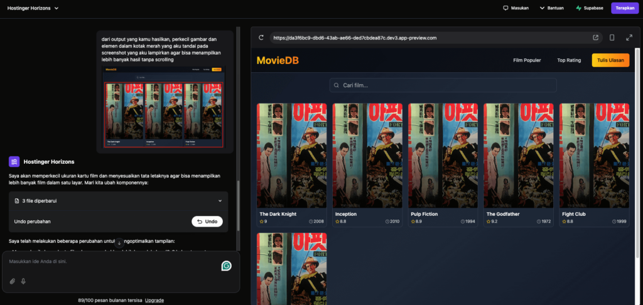The width and height of the screenshot is (643, 305).
Task: Click the star rating icon on Pulp Fiction
Action: (x=413, y=222)
